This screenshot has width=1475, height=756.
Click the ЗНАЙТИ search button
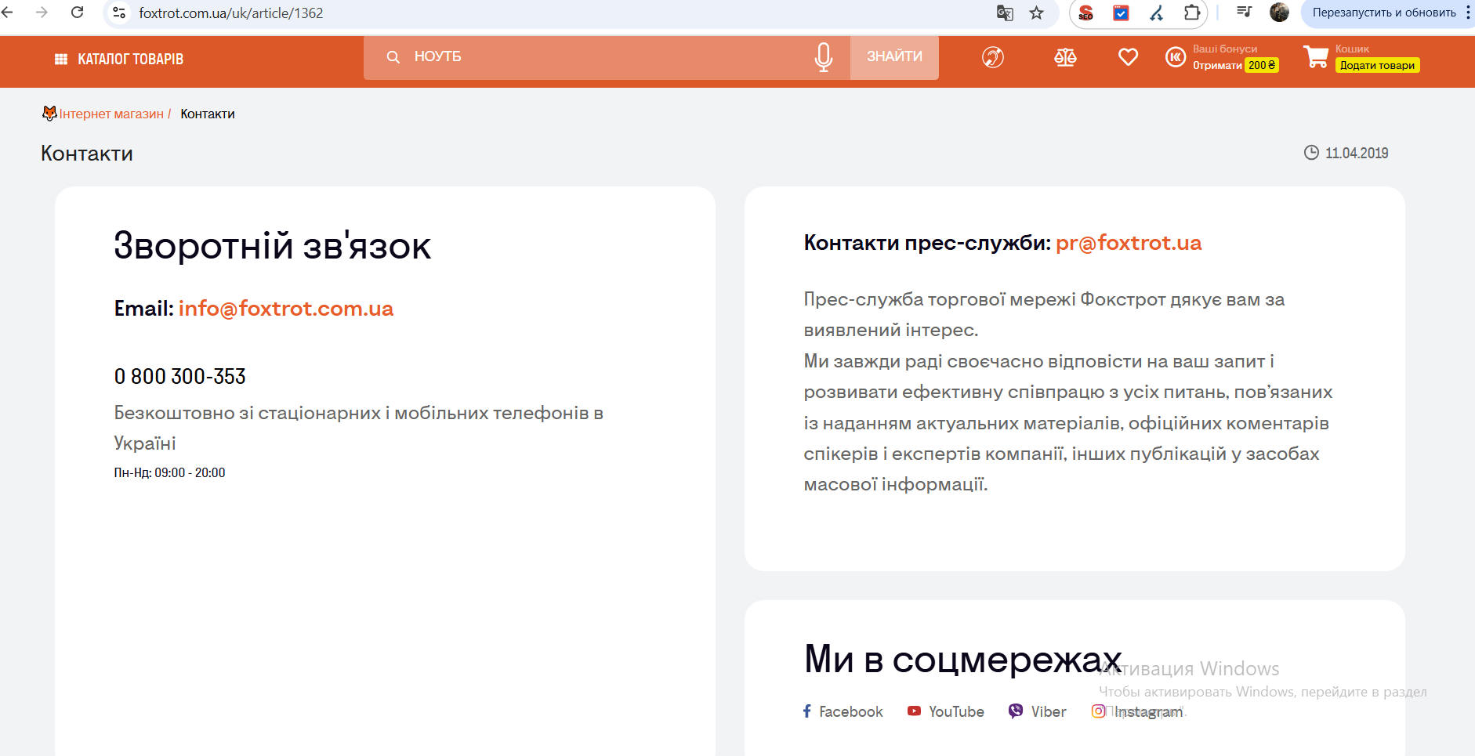tap(894, 57)
